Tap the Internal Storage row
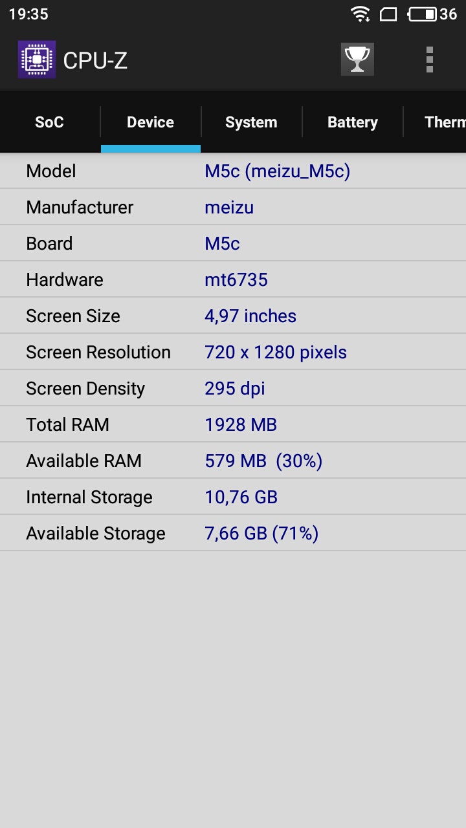Screen dimensions: 466x828 point(233,497)
